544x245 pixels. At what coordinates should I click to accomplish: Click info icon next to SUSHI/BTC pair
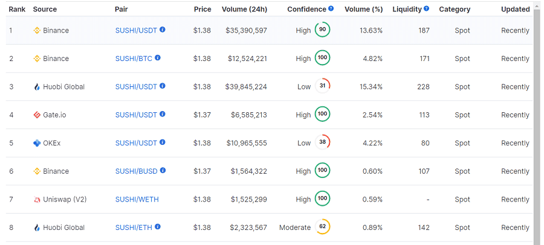(x=158, y=58)
